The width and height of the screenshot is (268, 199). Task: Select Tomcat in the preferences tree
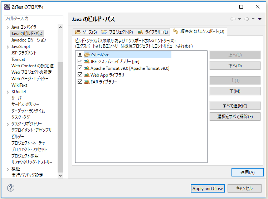point(18,59)
